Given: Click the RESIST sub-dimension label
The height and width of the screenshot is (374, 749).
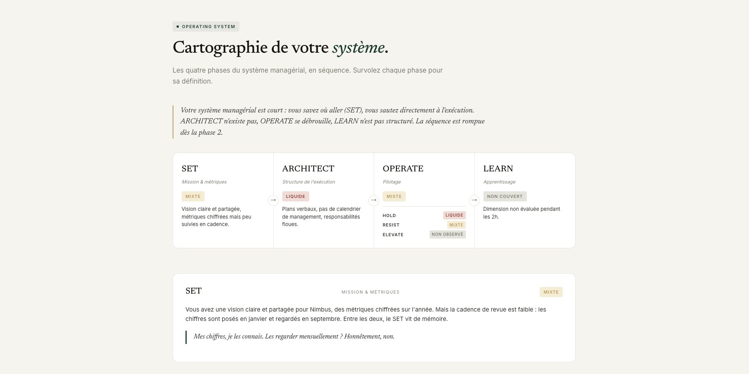Looking at the screenshot, I should tap(391, 225).
